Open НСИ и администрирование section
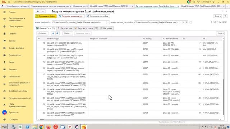The width and height of the screenshot is (230, 129). [x=17, y=105]
